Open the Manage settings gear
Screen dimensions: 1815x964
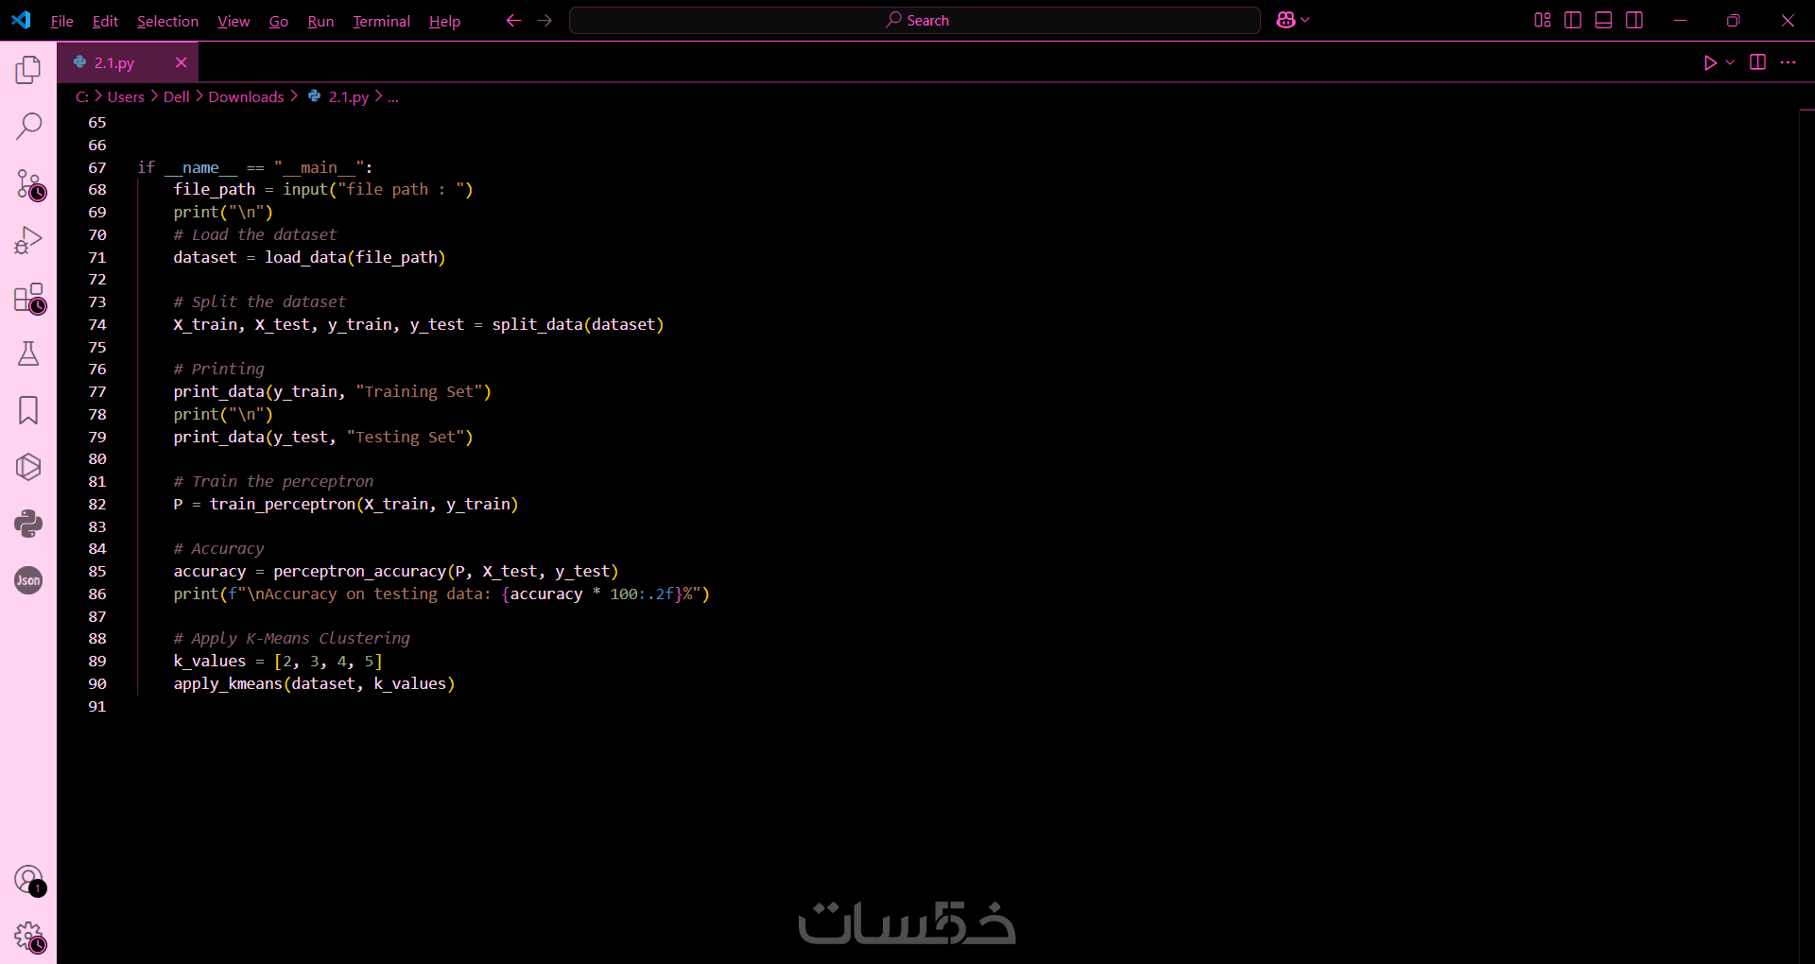(28, 937)
